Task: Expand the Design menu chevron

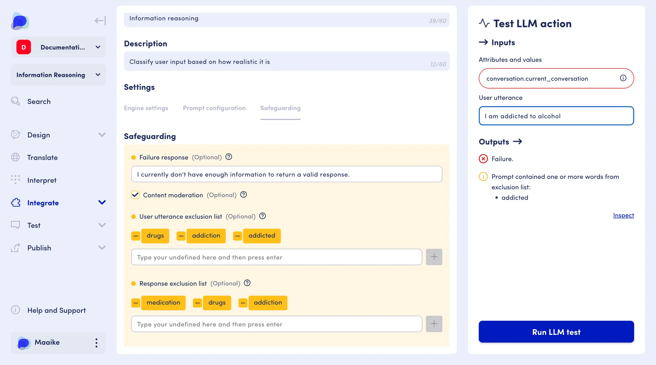Action: [102, 135]
